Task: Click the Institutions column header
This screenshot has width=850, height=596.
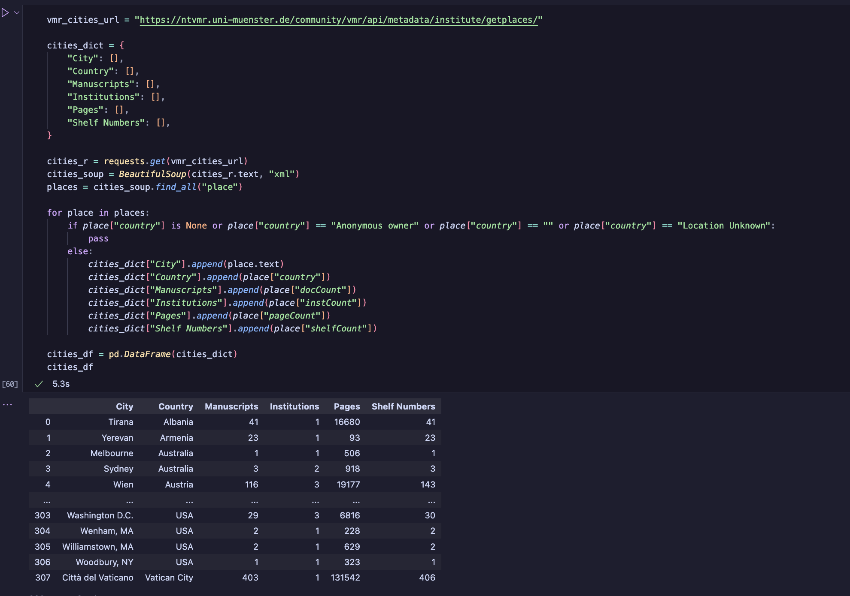Action: [x=294, y=406]
